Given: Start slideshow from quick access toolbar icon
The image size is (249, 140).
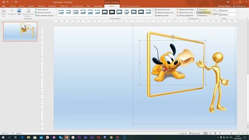Looking at the screenshot, I should point(16,2).
